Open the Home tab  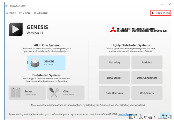11,13
